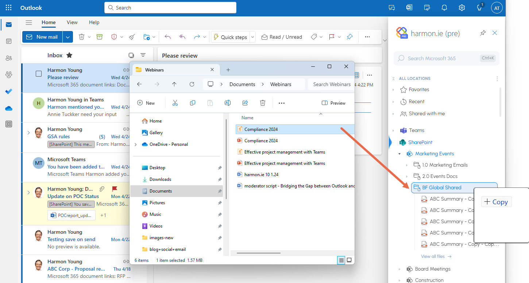Click the Delete trash icon in Outlook ribbon
529x283 pixels.
82,37
